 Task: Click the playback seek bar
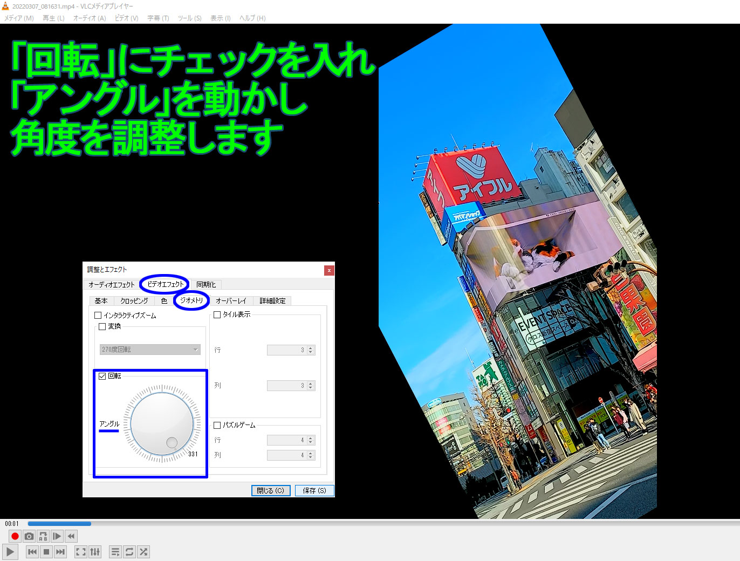383,523
